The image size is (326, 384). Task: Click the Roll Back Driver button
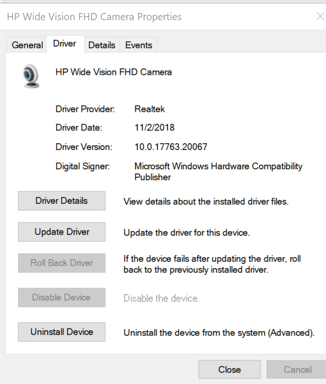pos(61,263)
